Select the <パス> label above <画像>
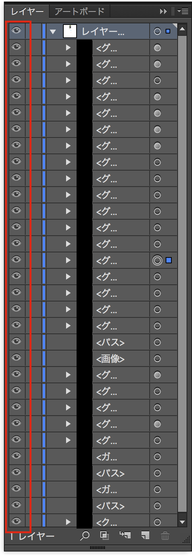 [110, 342]
